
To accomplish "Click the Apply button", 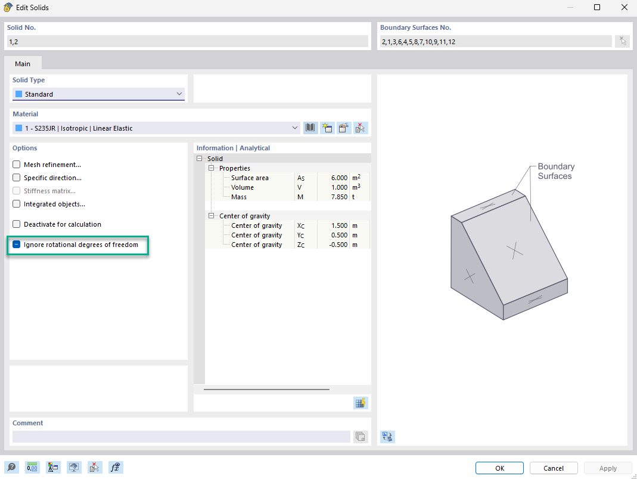I will click(608, 468).
